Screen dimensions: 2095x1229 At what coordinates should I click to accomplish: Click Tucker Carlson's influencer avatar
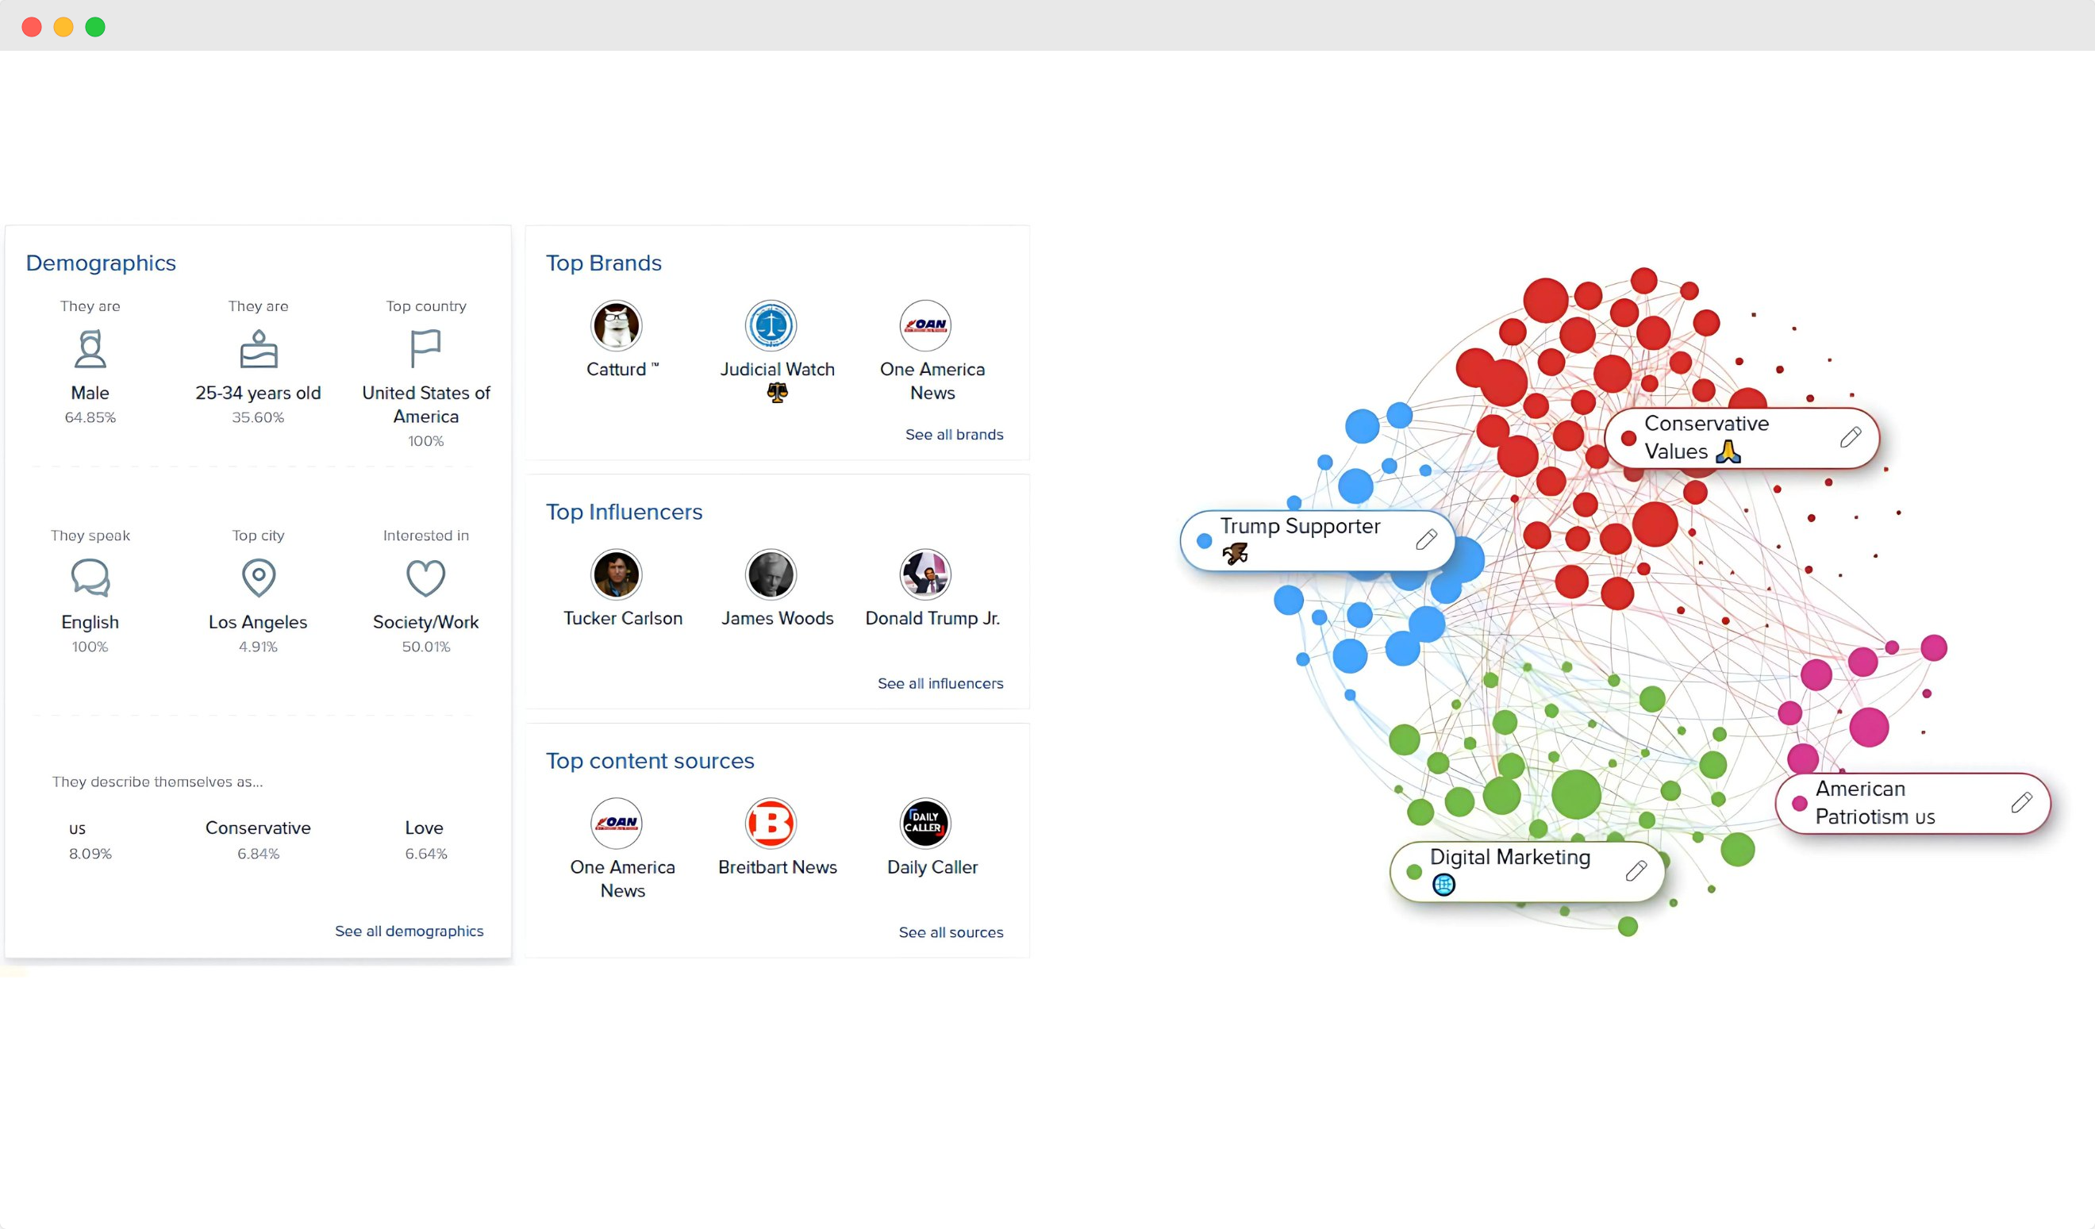(x=616, y=575)
